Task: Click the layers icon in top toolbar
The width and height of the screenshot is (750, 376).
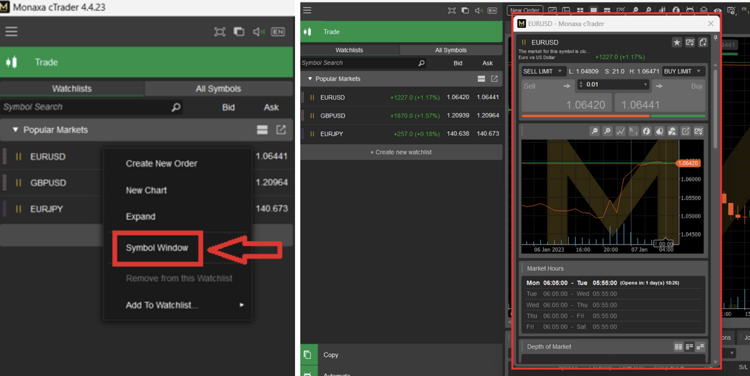Action: click(704, 10)
